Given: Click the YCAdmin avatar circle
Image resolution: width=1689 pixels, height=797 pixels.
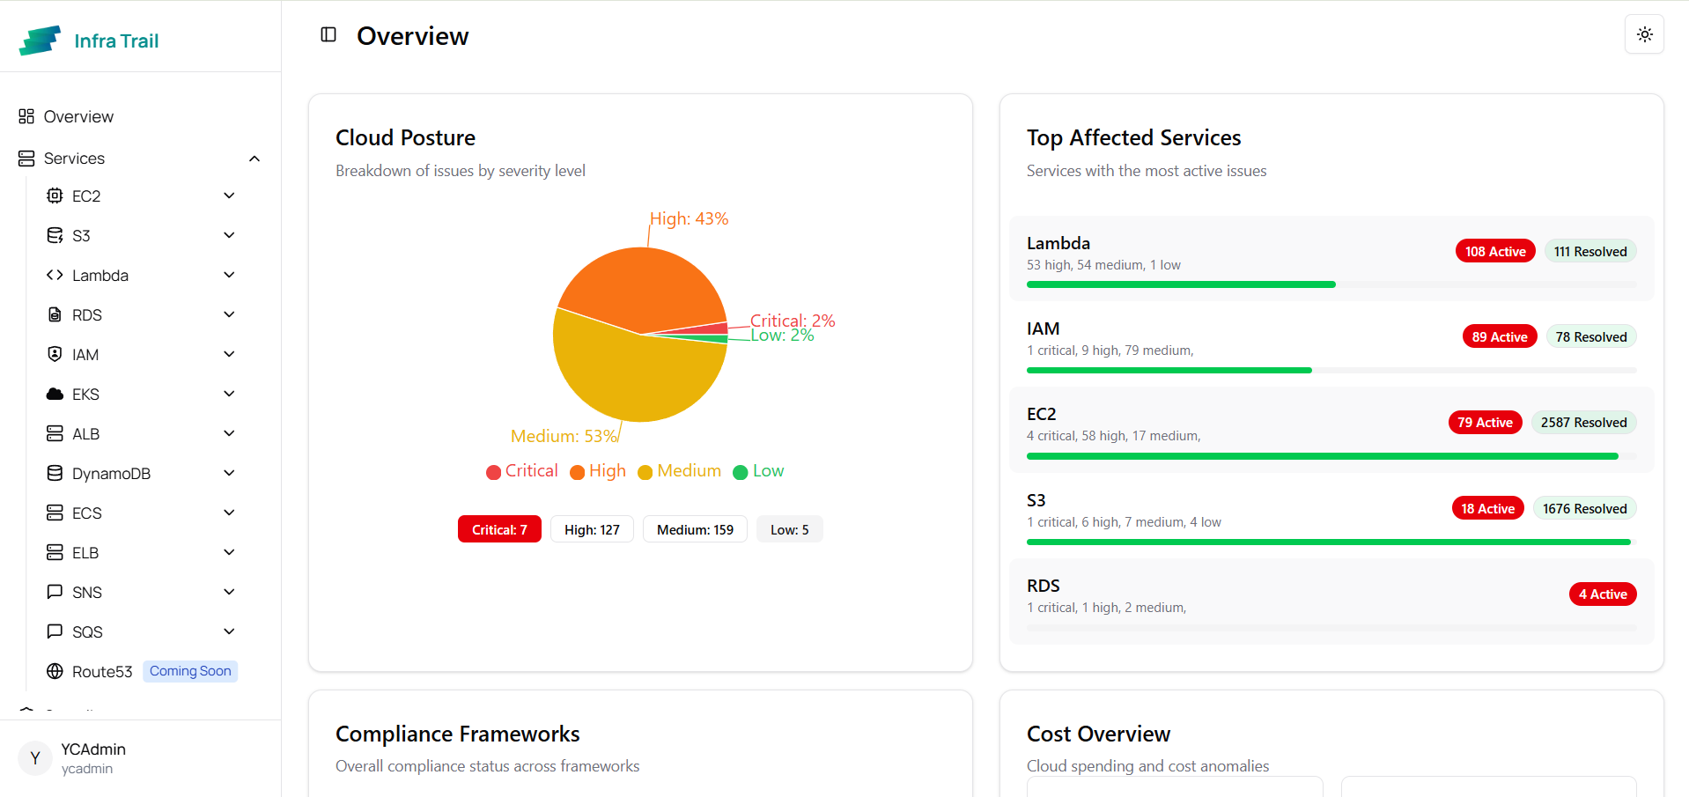Looking at the screenshot, I should click(35, 757).
